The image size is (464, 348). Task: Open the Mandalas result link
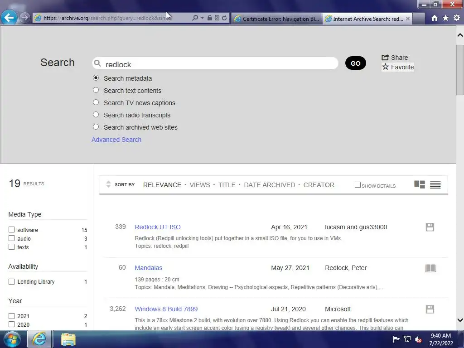149,268
